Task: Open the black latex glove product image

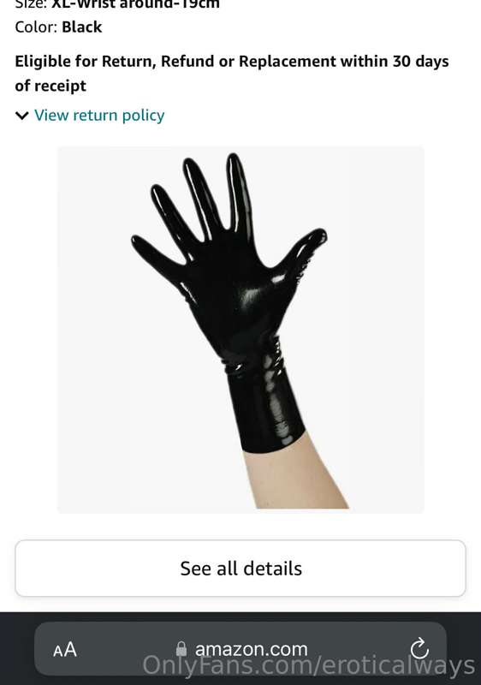Action: coord(240,330)
